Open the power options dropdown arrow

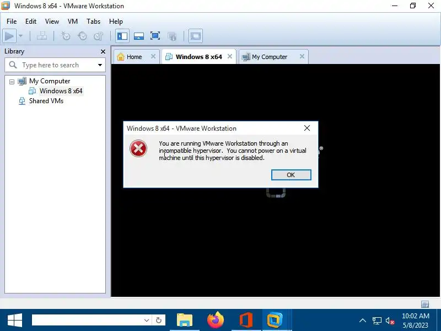tap(20, 36)
